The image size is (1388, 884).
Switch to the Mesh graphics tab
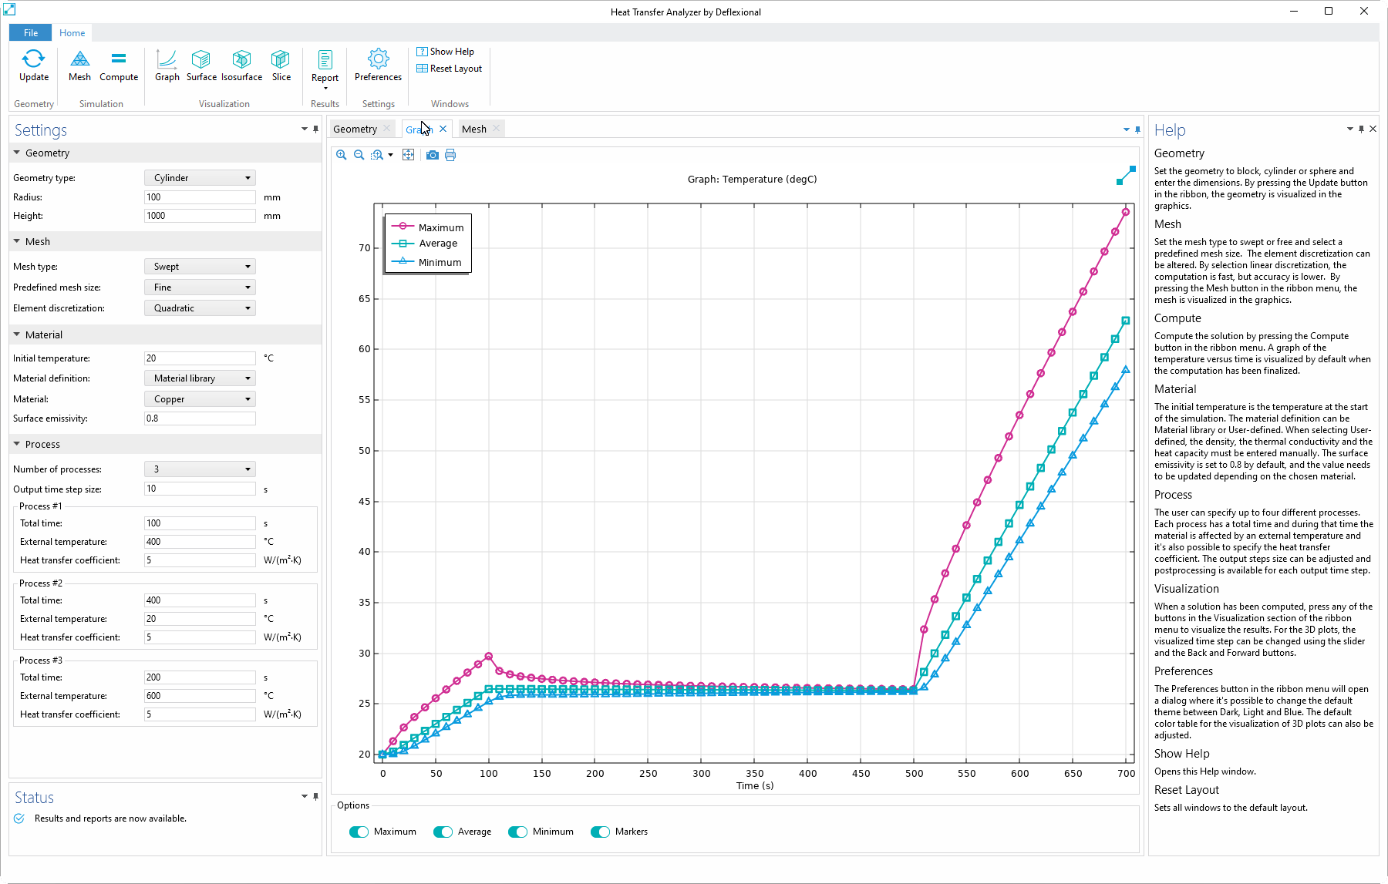click(x=474, y=129)
